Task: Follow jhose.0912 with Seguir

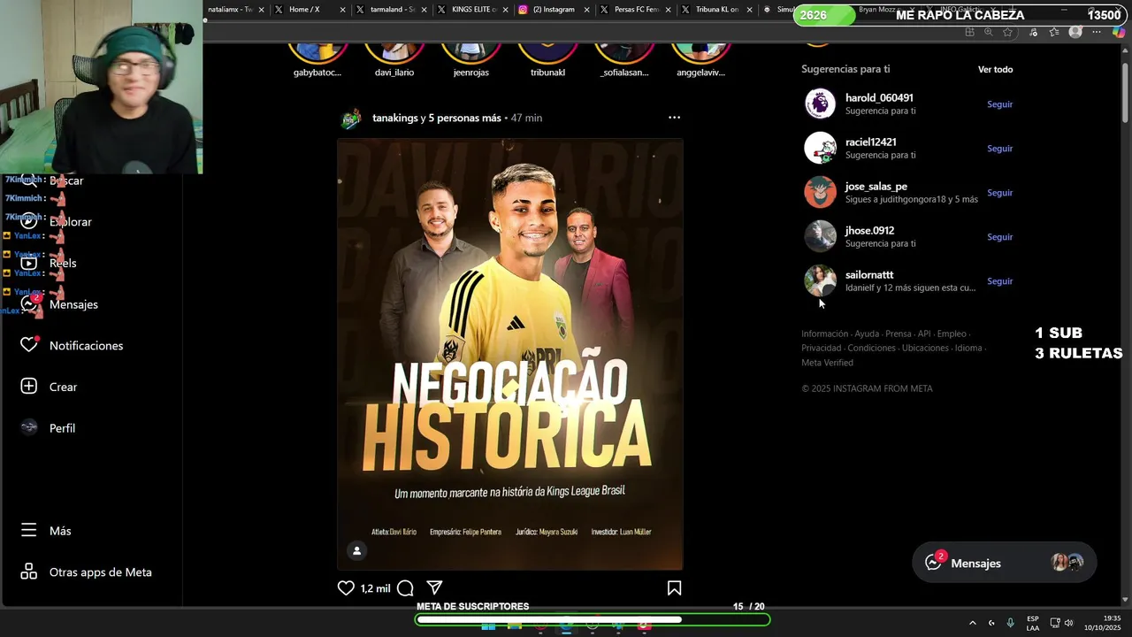Action: coord(999,237)
